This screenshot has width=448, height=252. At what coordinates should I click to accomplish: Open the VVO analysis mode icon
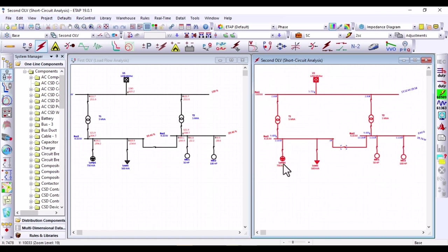click(391, 46)
